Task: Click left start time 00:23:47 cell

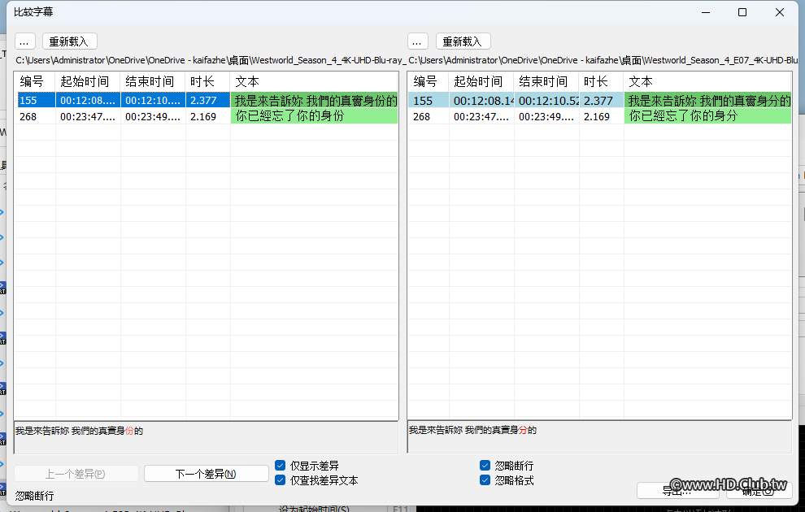Action: 88,116
